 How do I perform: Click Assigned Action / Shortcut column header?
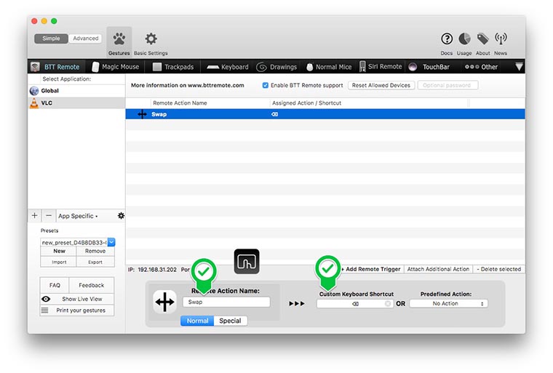pos(306,103)
